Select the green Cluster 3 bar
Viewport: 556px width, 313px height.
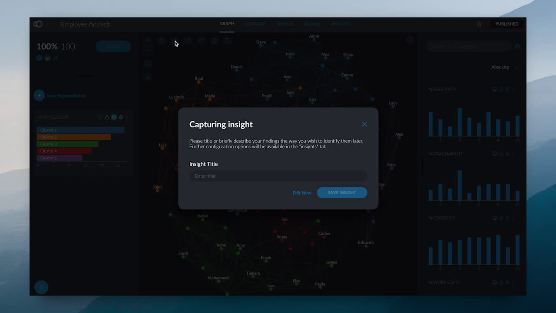click(68, 143)
